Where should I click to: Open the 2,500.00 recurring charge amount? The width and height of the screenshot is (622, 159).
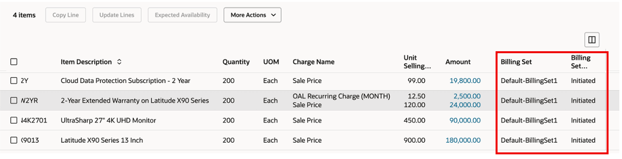tap(467, 96)
